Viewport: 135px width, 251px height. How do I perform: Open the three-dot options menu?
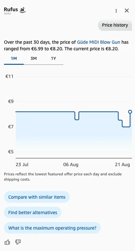[x=116, y=11]
